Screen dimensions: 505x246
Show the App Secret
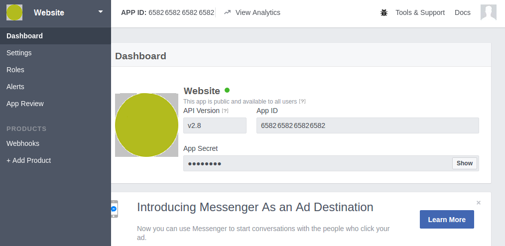point(465,163)
